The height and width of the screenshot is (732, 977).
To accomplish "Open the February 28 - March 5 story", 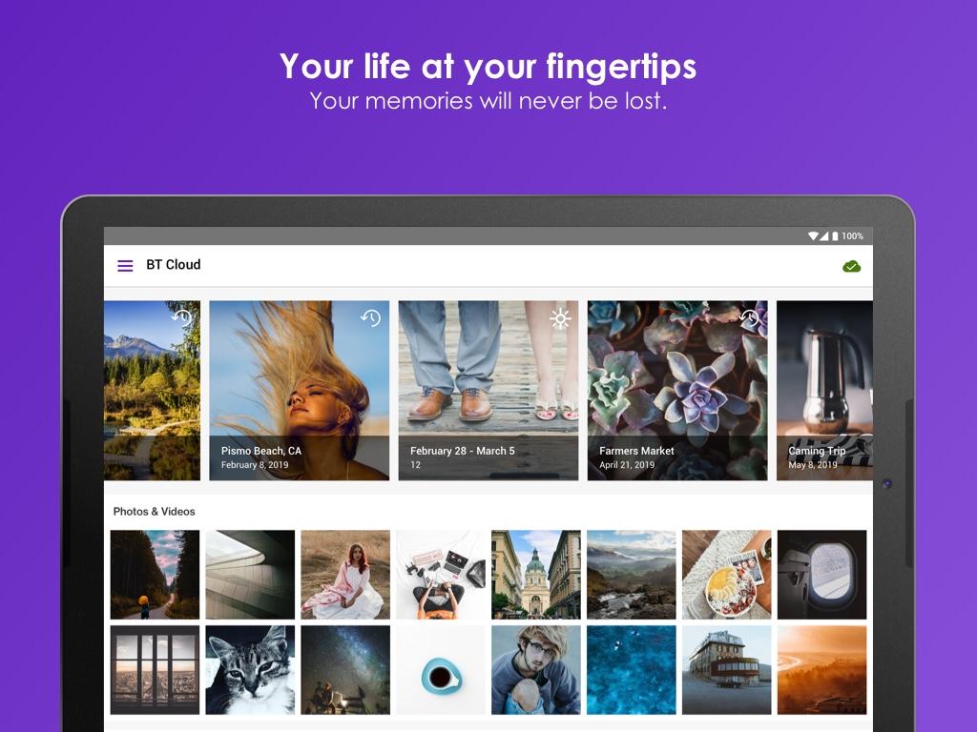I will click(488, 390).
